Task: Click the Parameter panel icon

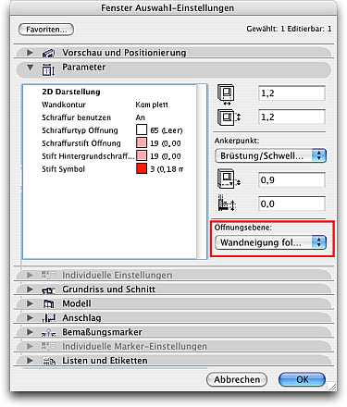Action: click(48, 69)
